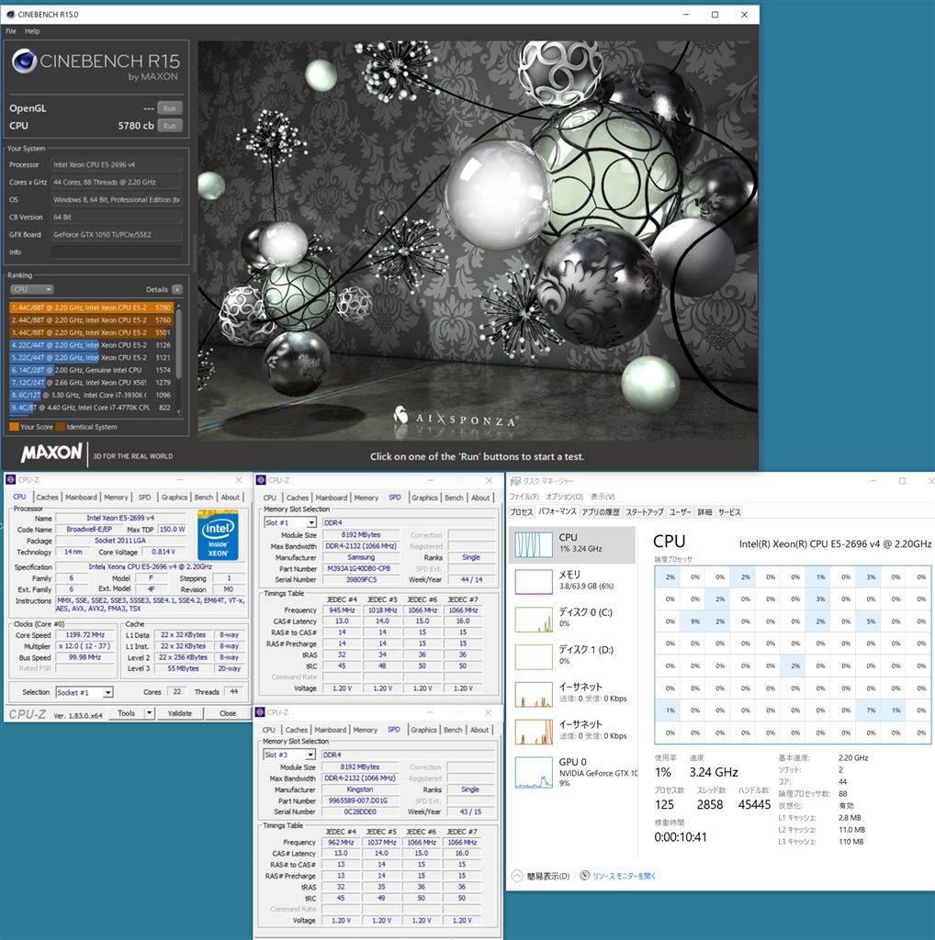The height and width of the screenshot is (940, 935).
Task: Run the CPU benchmark
Action: (170, 126)
